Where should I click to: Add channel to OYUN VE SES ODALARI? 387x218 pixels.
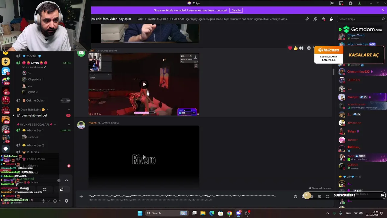pyautogui.click(x=69, y=124)
